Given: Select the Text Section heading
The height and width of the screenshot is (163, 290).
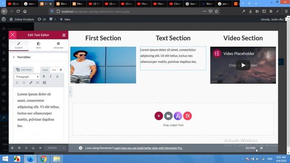Looking at the screenshot, I should (x=173, y=38).
